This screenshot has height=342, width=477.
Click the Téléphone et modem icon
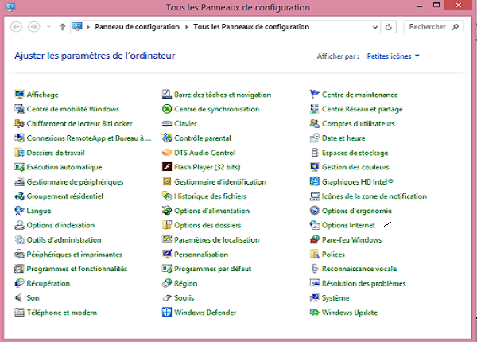point(19,313)
